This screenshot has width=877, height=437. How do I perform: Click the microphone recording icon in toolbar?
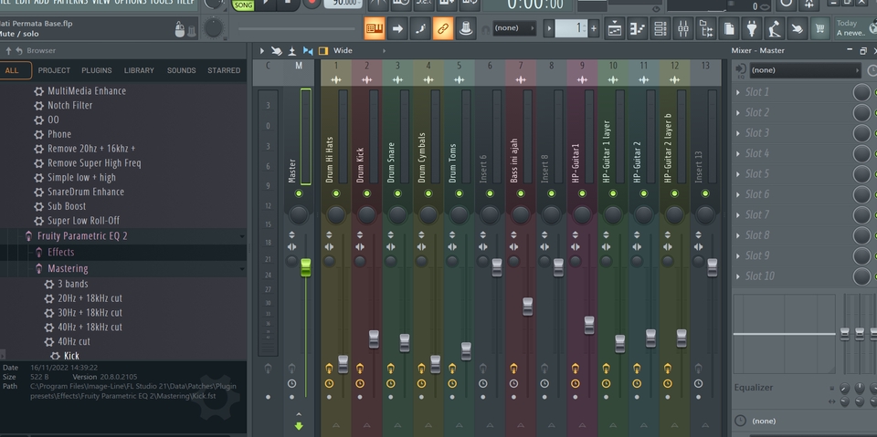[x=775, y=28]
